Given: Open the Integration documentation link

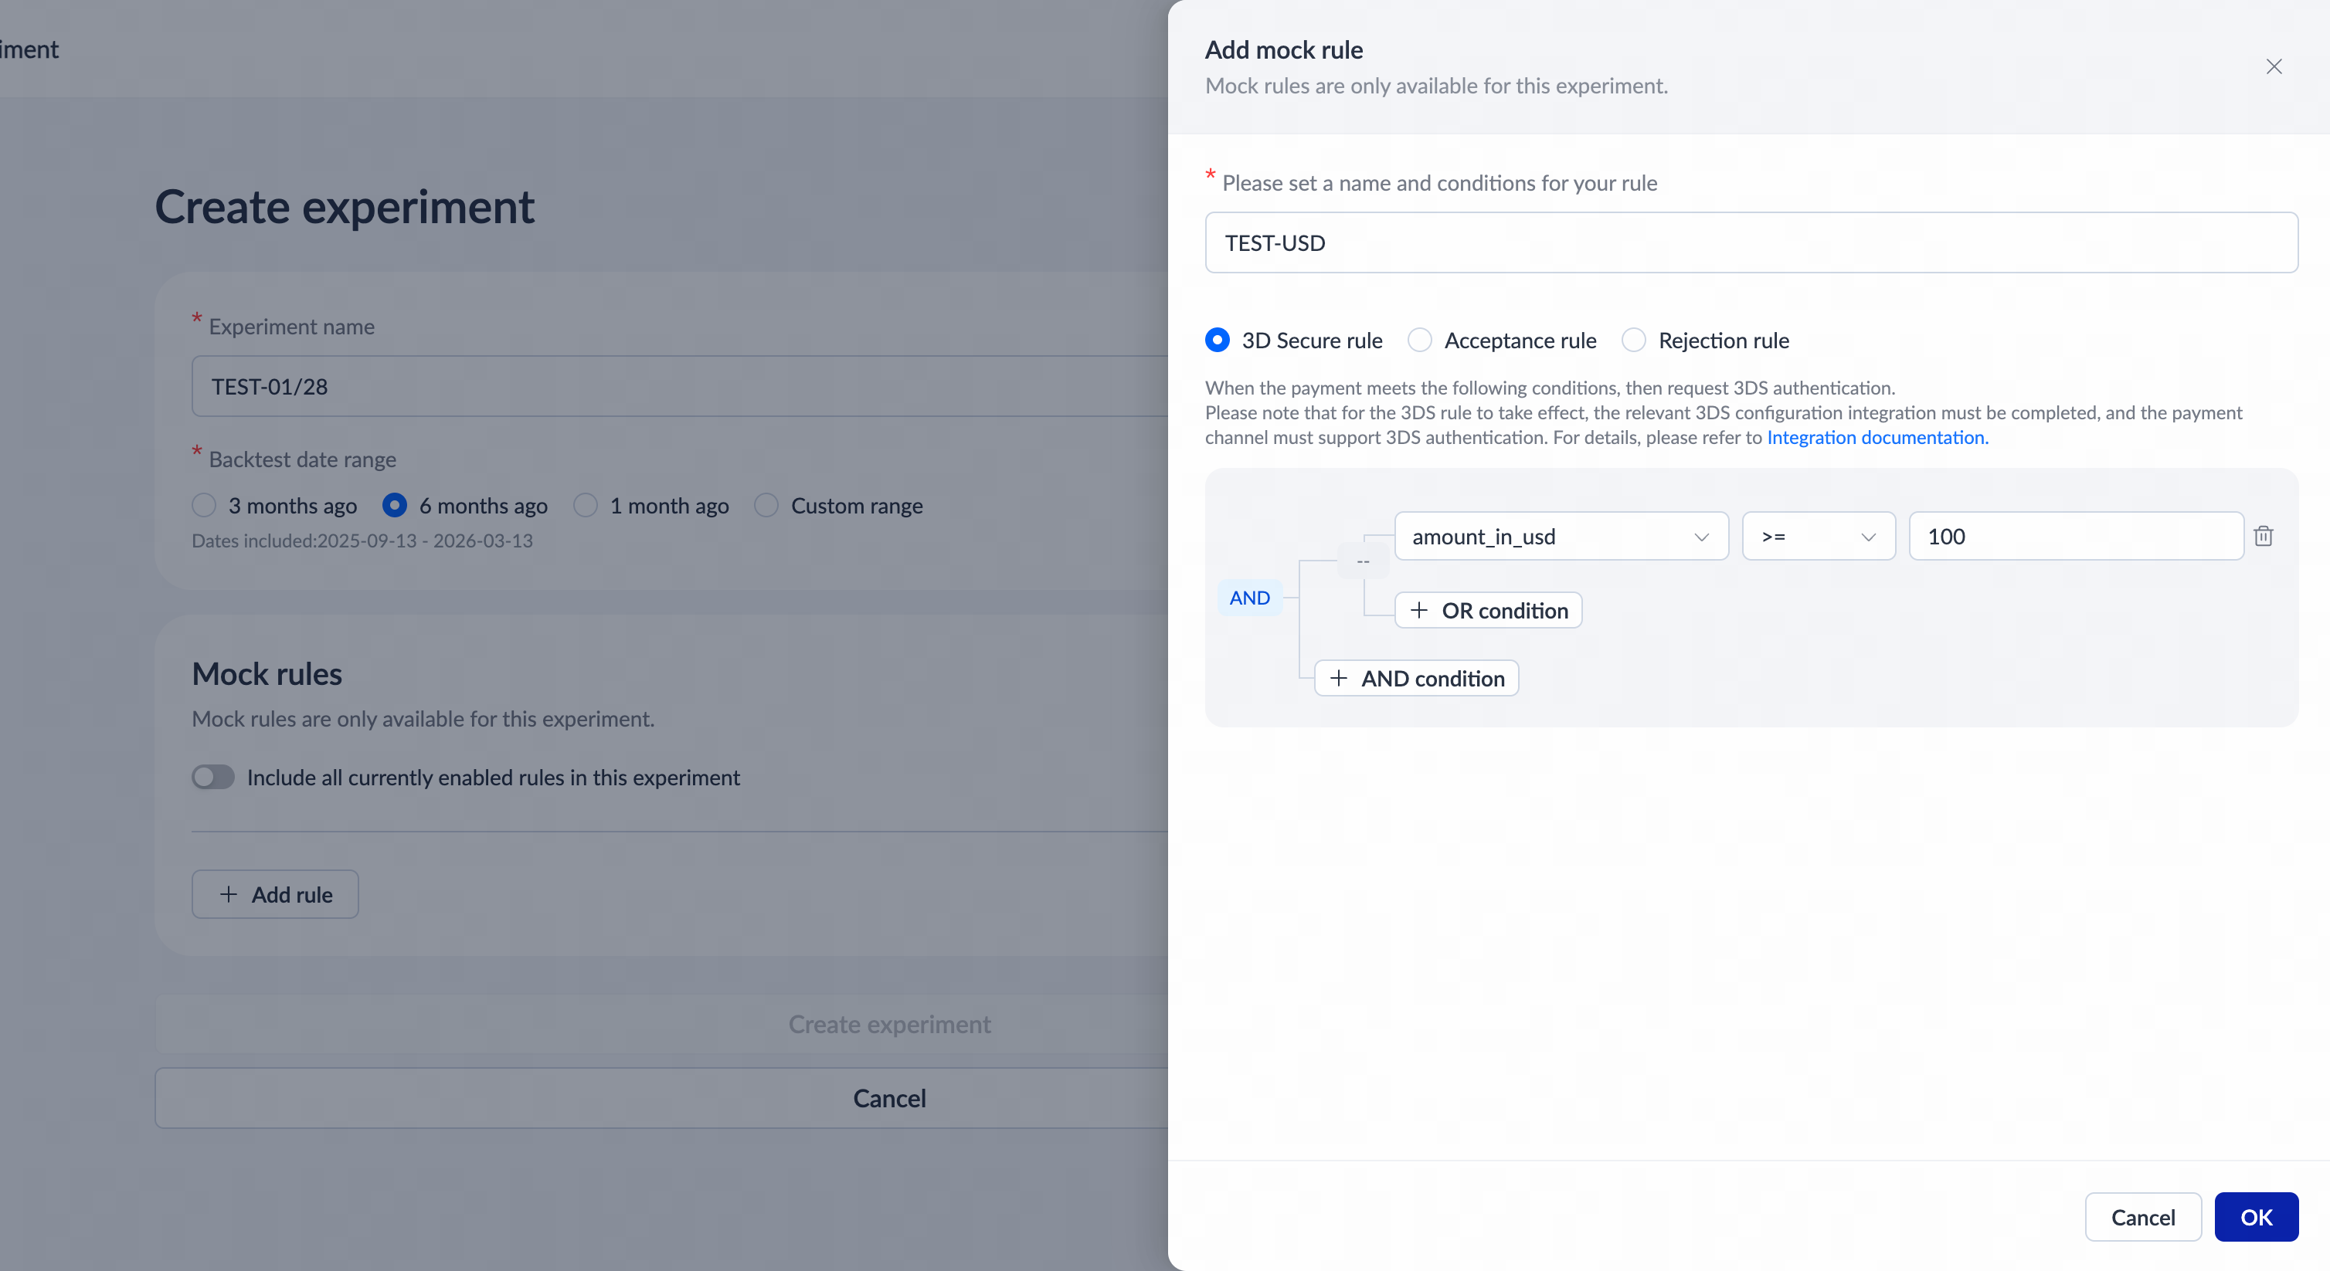Looking at the screenshot, I should [1876, 438].
